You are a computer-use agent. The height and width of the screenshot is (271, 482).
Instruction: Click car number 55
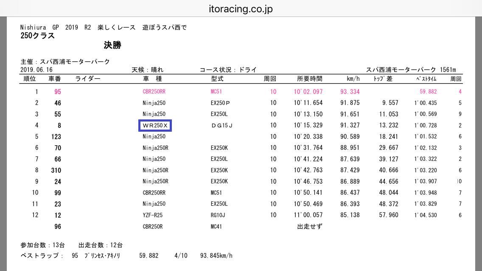pyautogui.click(x=57, y=114)
